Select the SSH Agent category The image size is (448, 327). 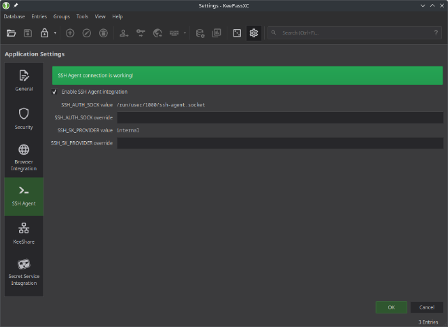[x=24, y=197]
